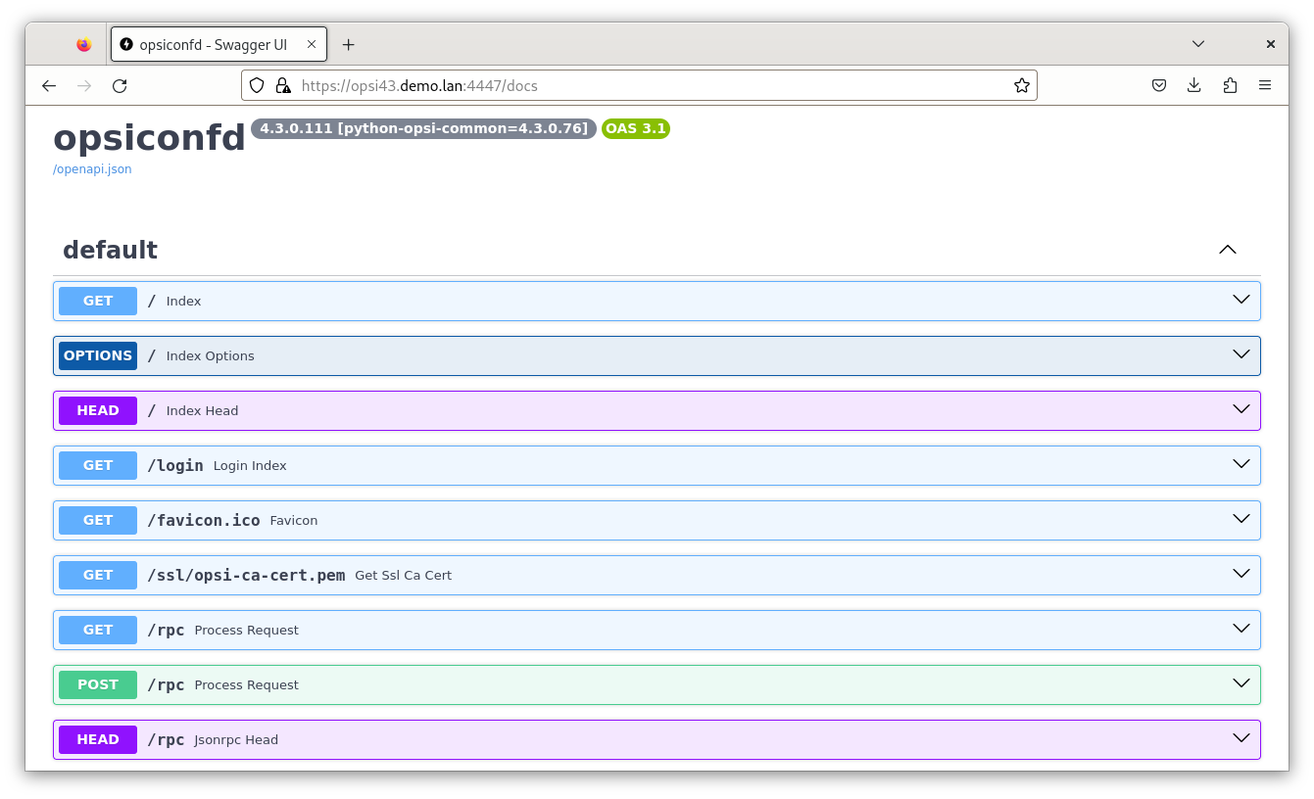Click the Index Options summary text
1314x799 pixels.
point(210,356)
